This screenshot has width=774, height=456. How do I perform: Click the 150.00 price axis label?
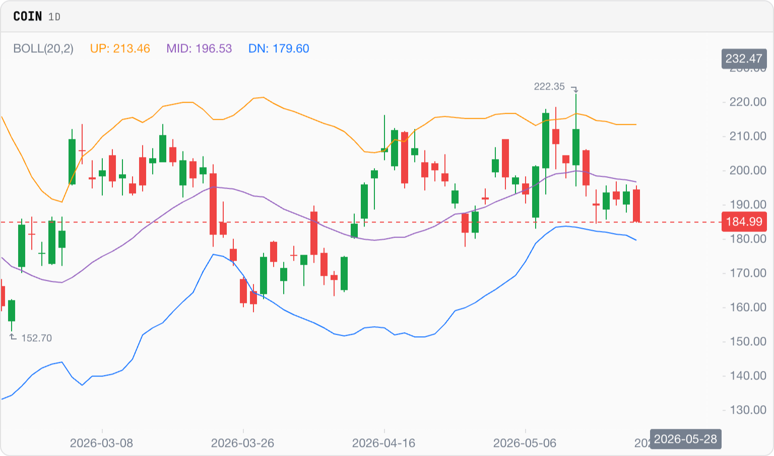[x=748, y=342]
